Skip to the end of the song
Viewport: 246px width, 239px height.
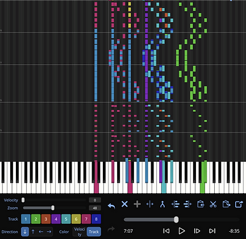click(x=212, y=231)
